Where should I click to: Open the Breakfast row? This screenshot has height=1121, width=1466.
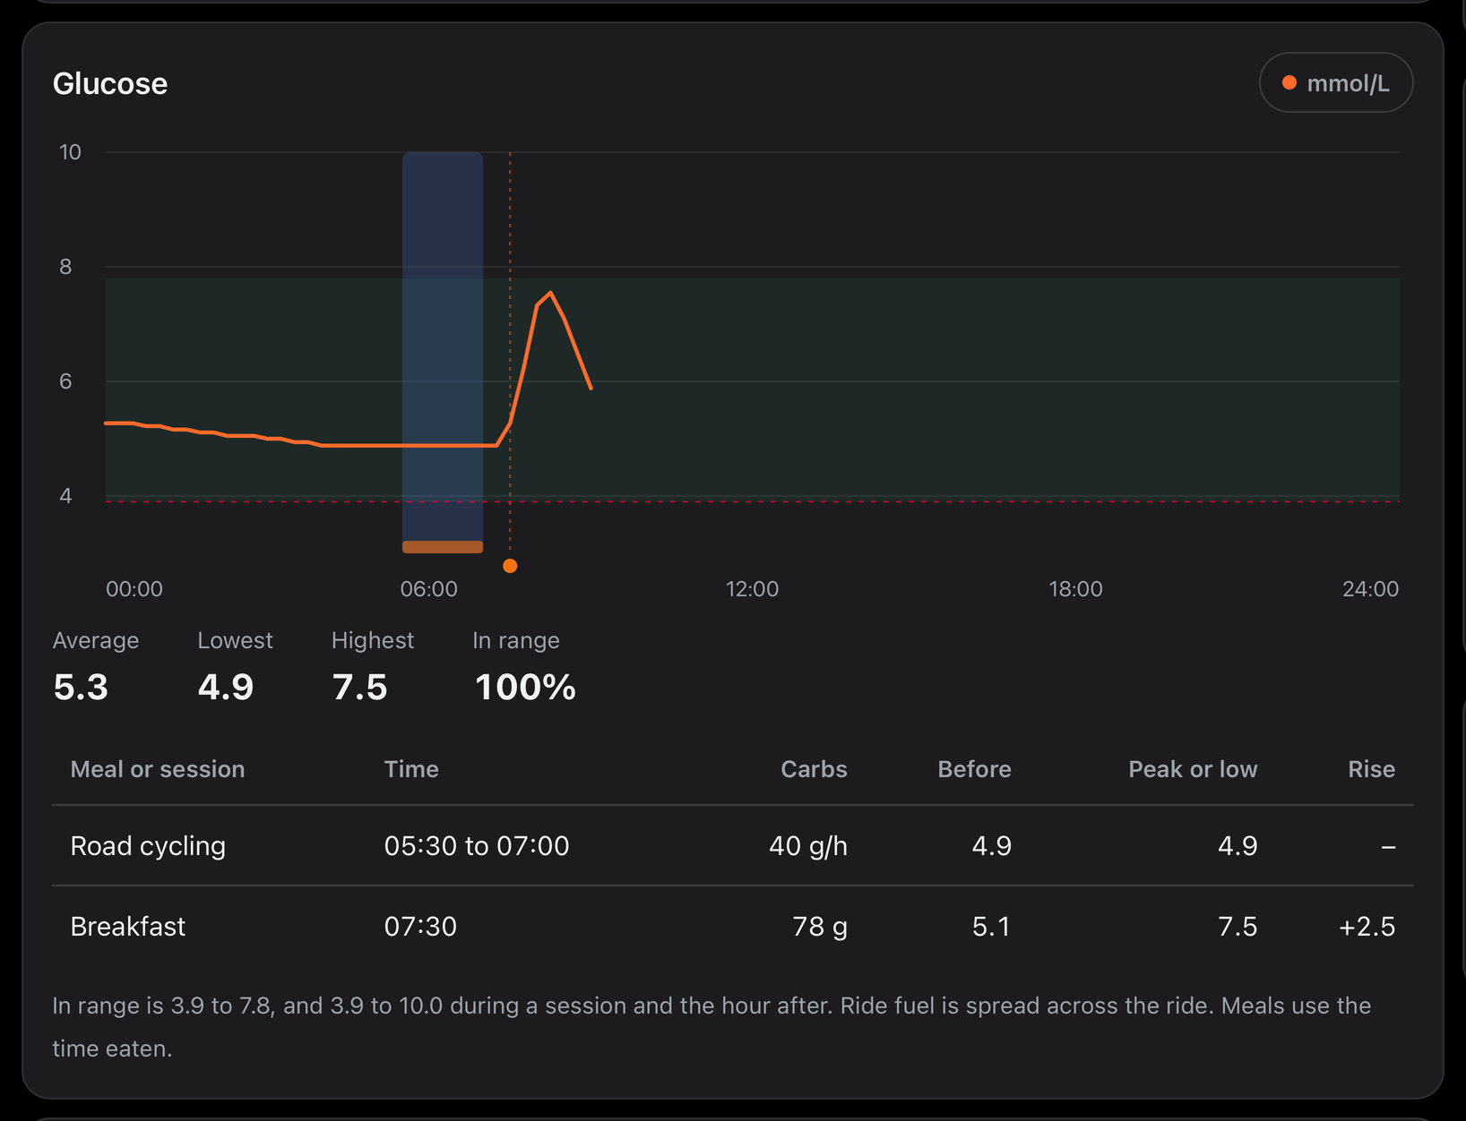pyautogui.click(x=733, y=926)
